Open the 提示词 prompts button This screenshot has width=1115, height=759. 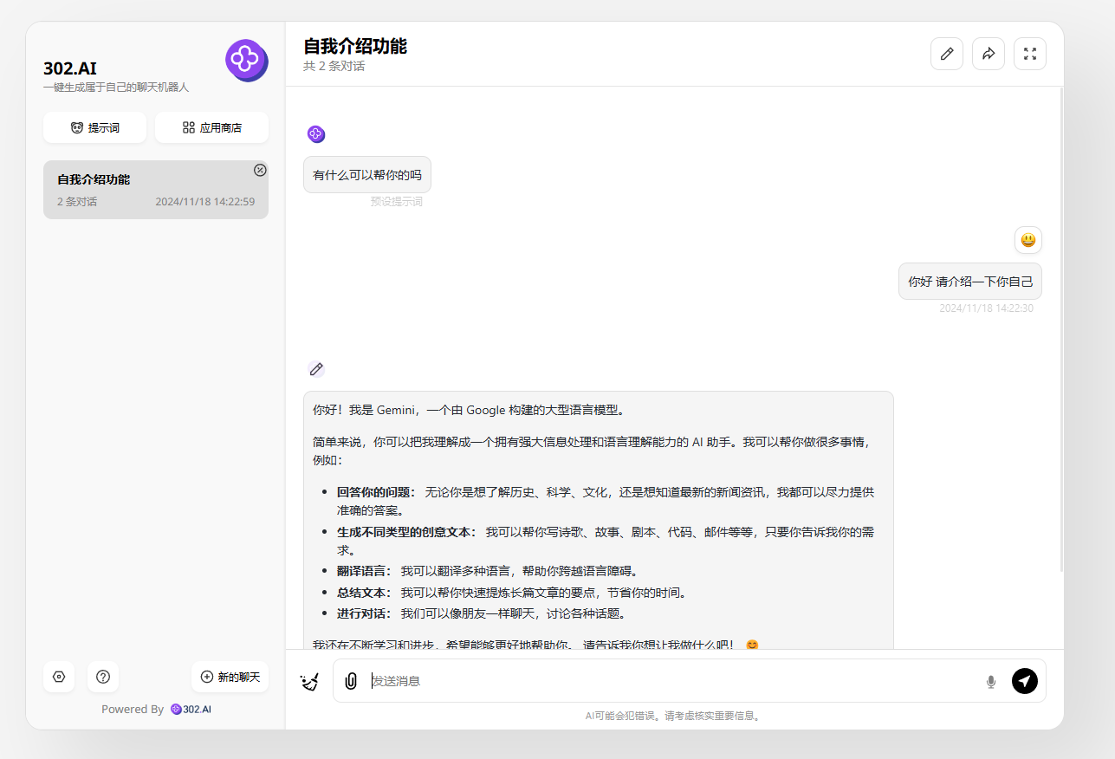(x=95, y=127)
